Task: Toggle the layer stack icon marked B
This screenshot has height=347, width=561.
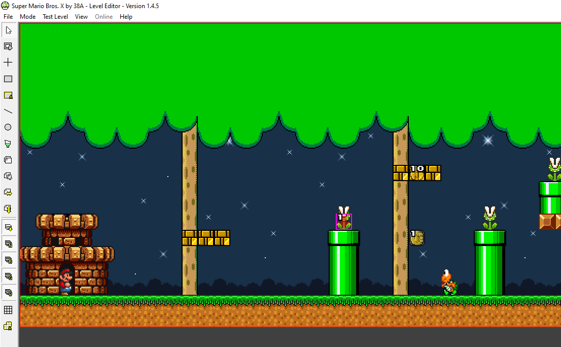Action: pos(8,260)
